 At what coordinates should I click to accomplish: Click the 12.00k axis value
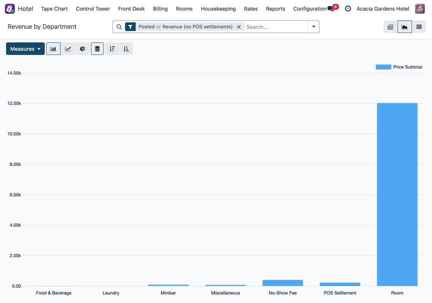14,104
